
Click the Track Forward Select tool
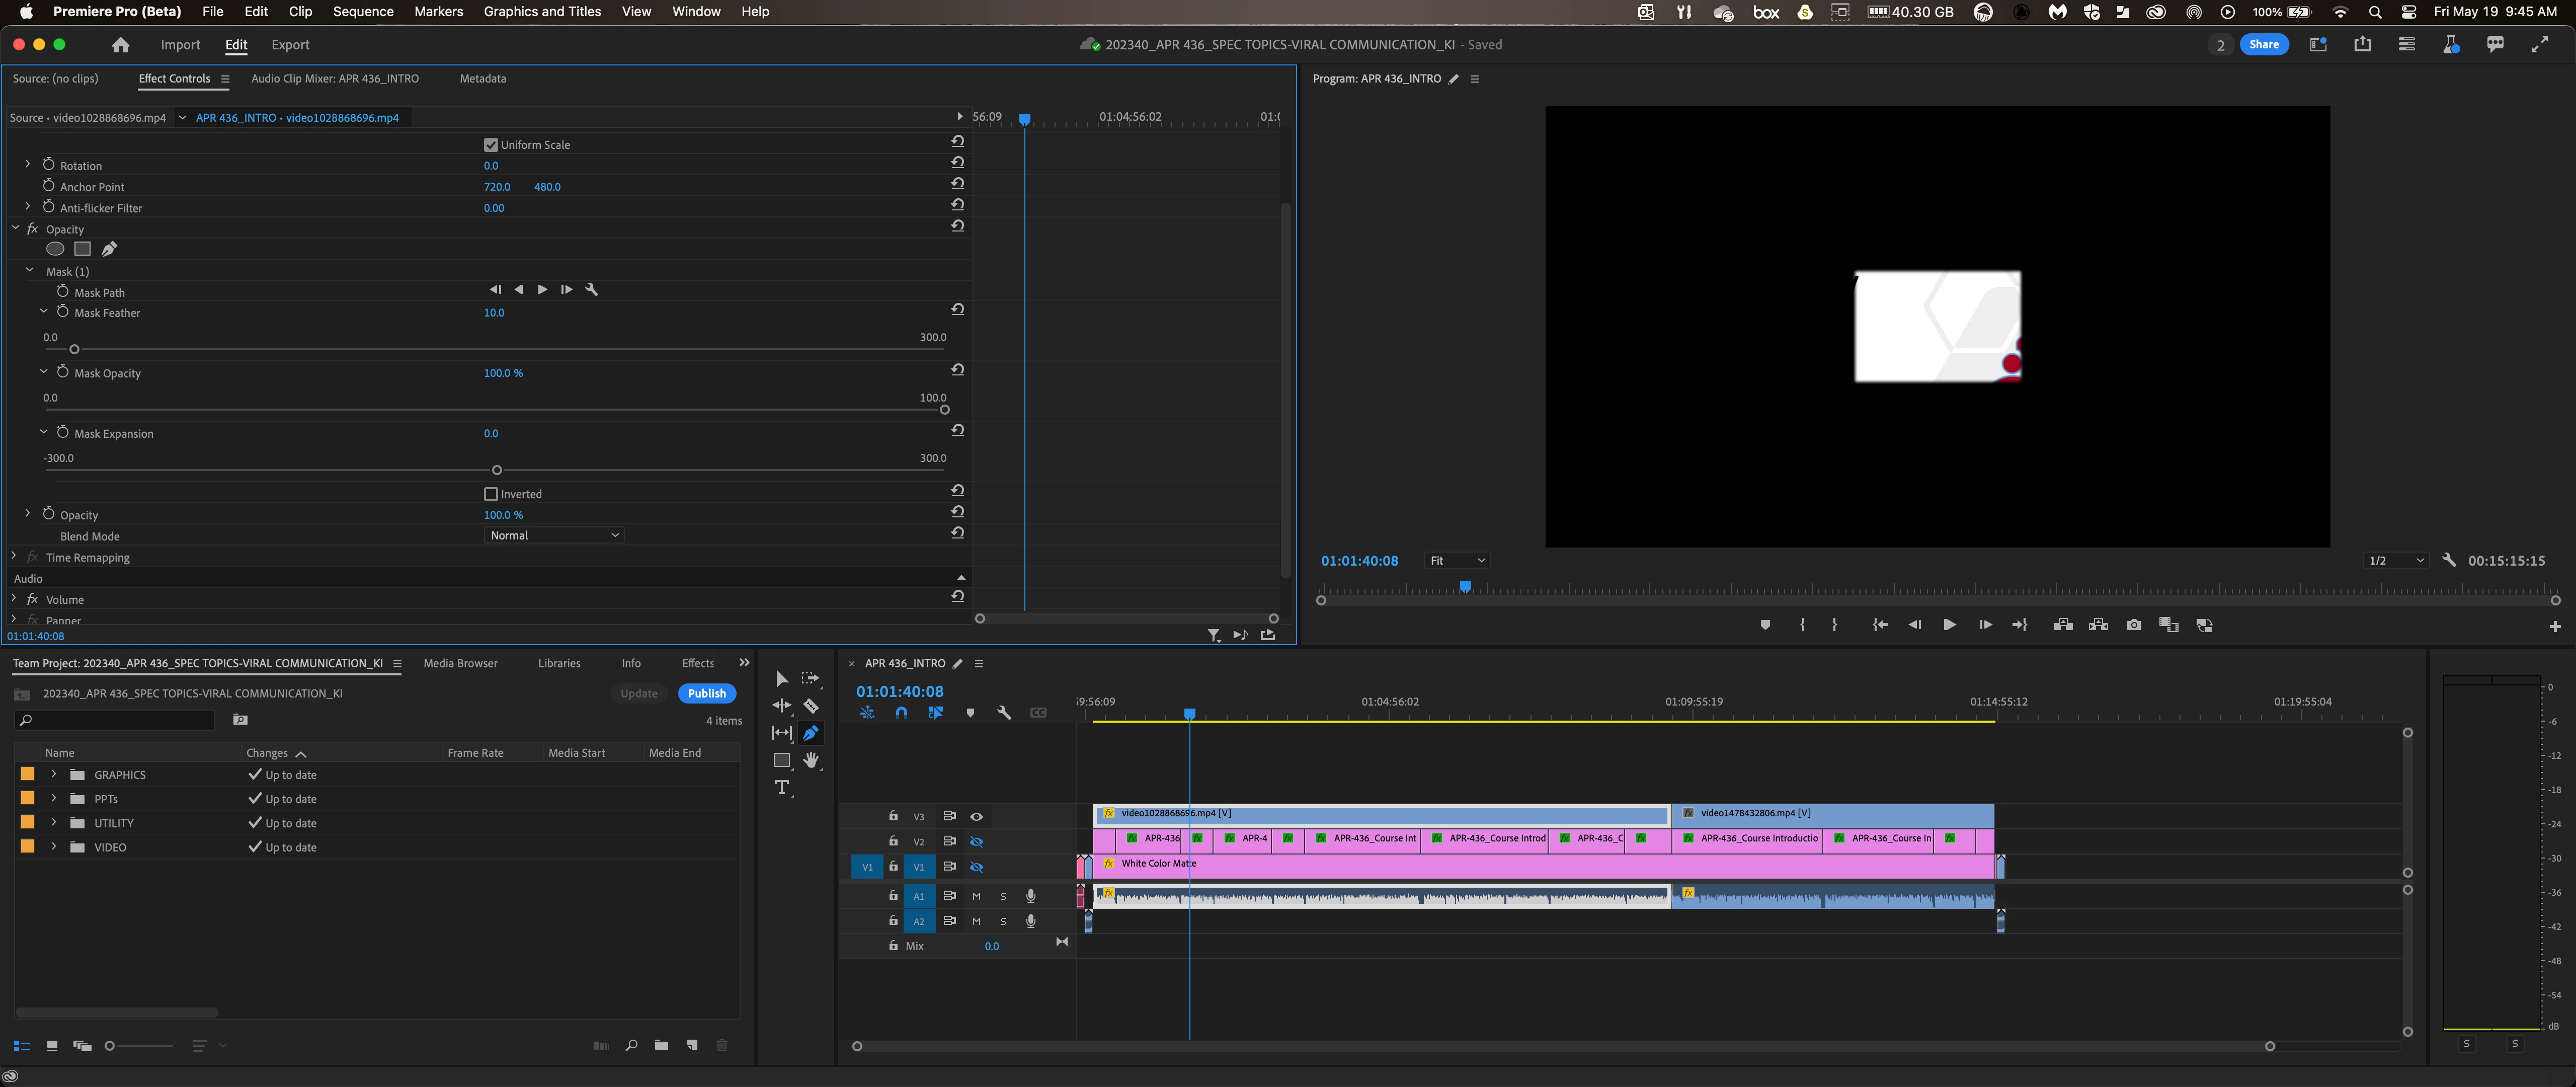point(811,679)
